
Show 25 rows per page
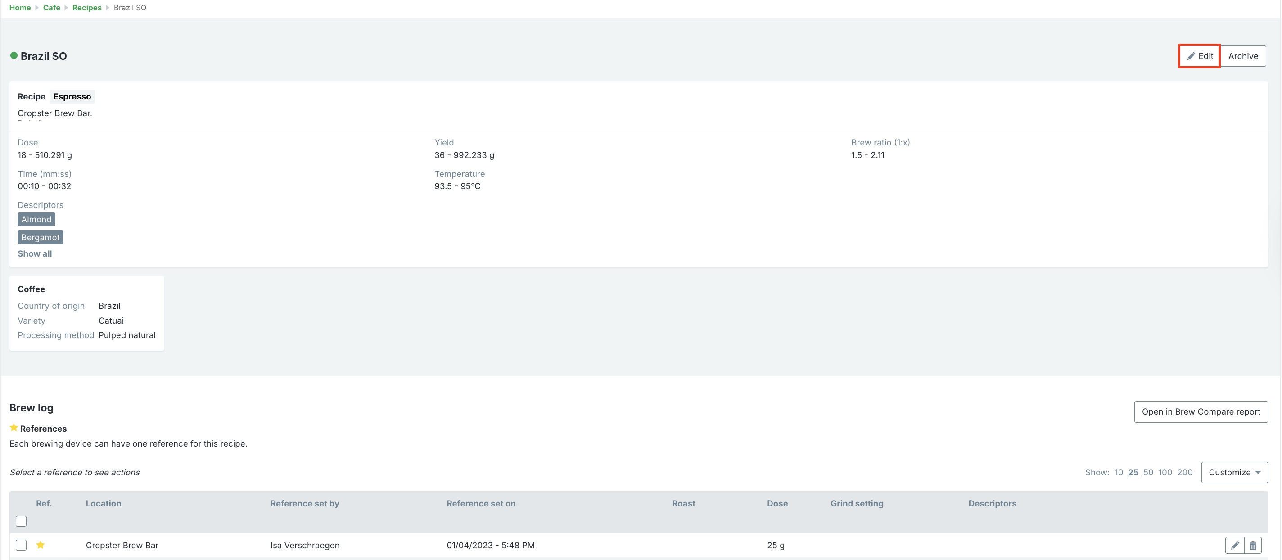(x=1133, y=472)
